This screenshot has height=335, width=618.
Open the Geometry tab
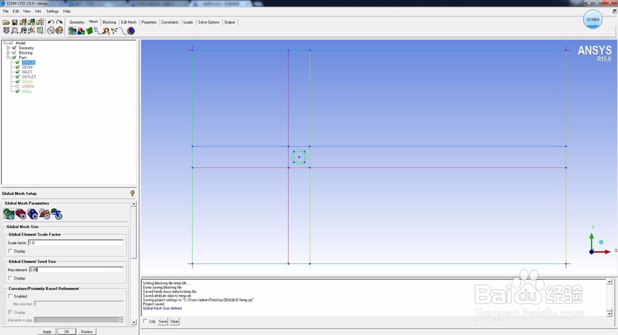77,22
